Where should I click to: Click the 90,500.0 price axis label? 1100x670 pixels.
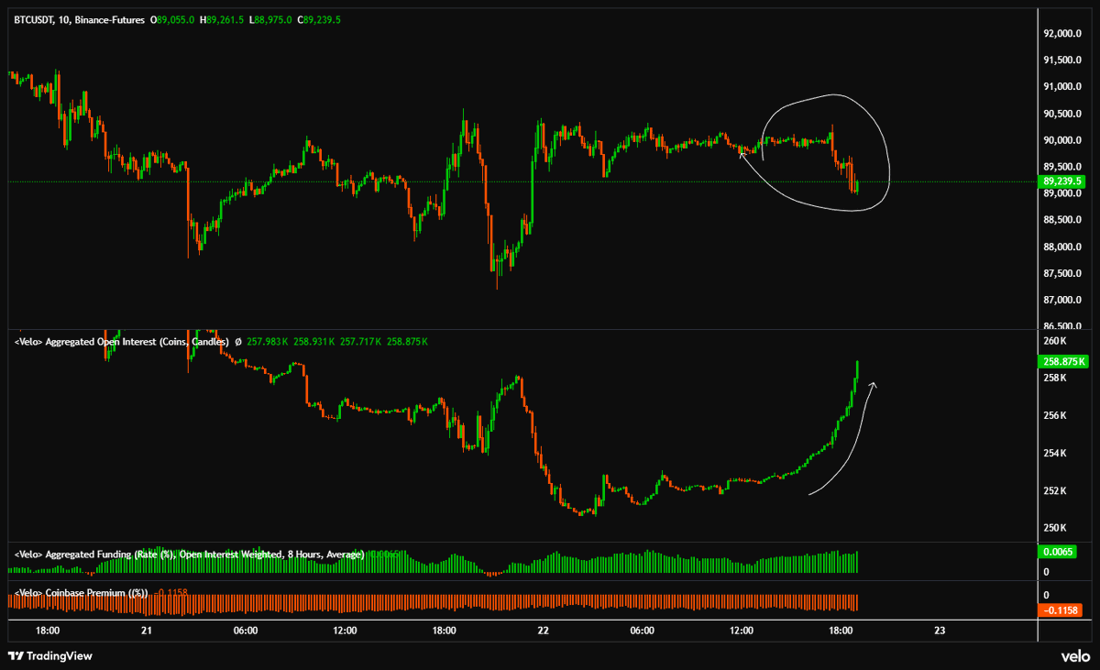(x=1063, y=114)
